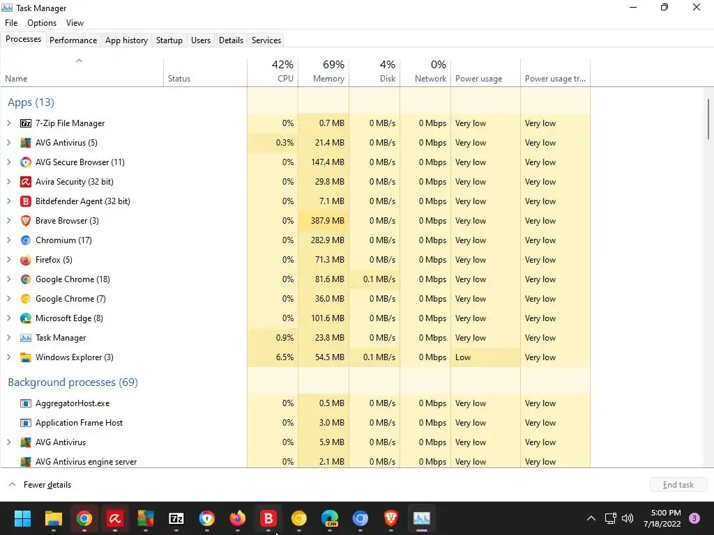Click the process list vertical scrollbar thumb
Viewport: 714px width, 535px height.
point(708,119)
